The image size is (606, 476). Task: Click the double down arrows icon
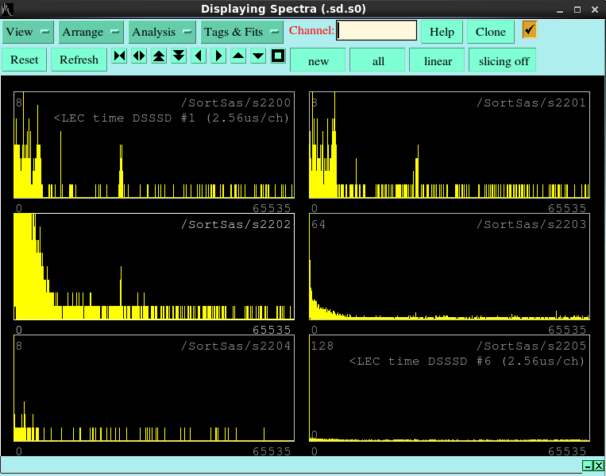(179, 56)
